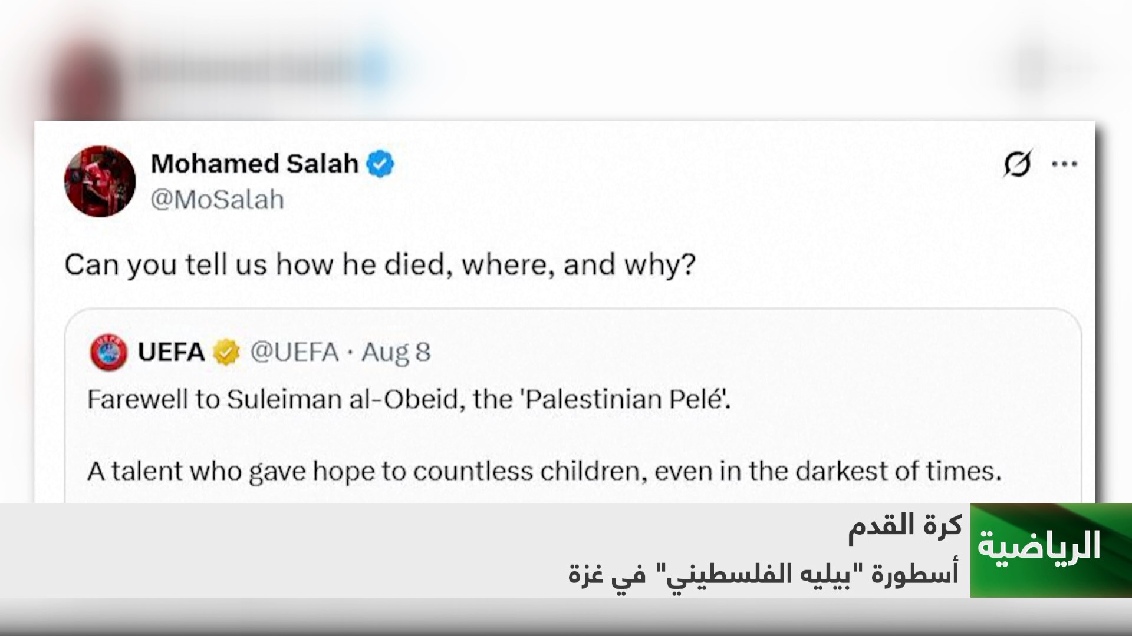Open the Mohamed Salah display name link
The height and width of the screenshot is (636, 1132).
[x=254, y=164]
